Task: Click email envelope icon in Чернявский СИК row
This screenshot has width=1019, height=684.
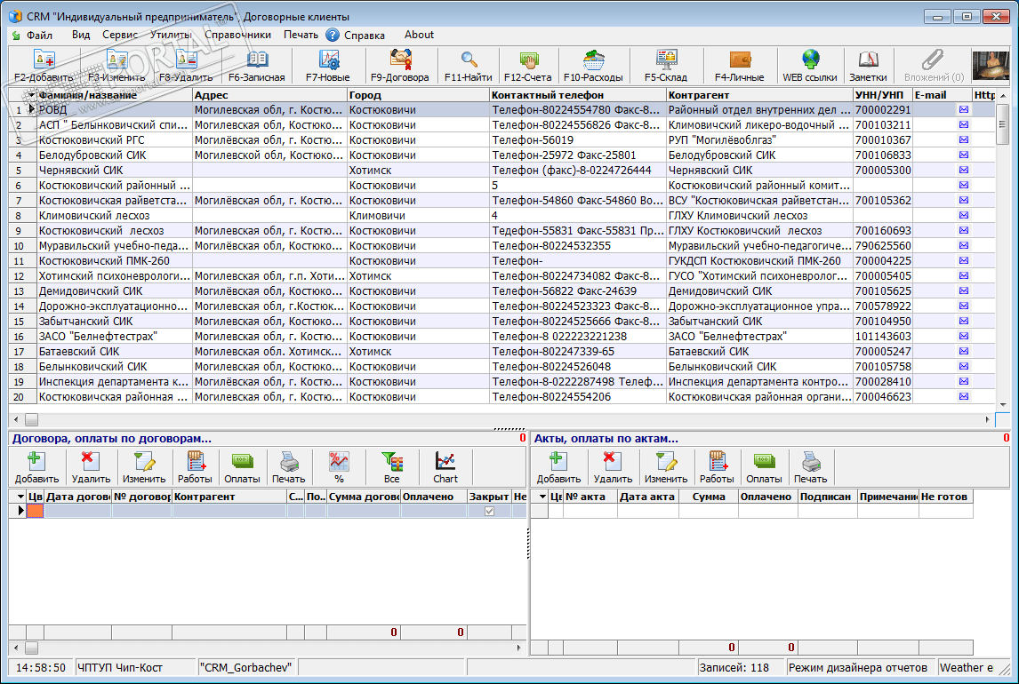Action: point(963,170)
